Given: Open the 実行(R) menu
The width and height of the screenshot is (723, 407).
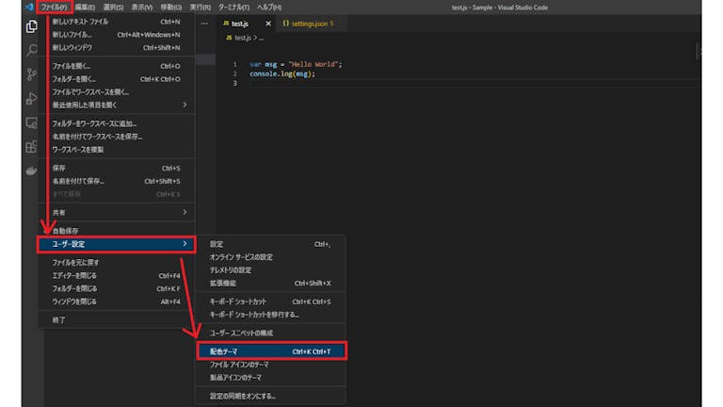Looking at the screenshot, I should click(201, 8).
